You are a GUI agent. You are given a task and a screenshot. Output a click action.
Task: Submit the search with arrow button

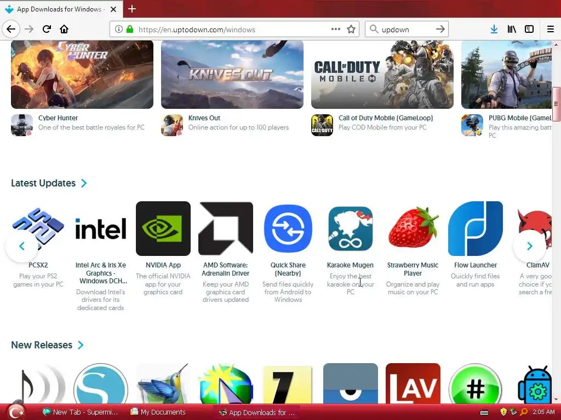pos(440,29)
